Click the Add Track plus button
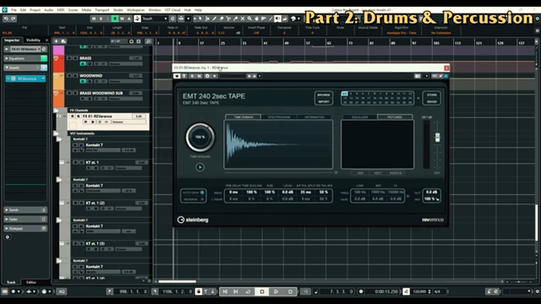Screen dimensions: 541x304 click(57, 41)
